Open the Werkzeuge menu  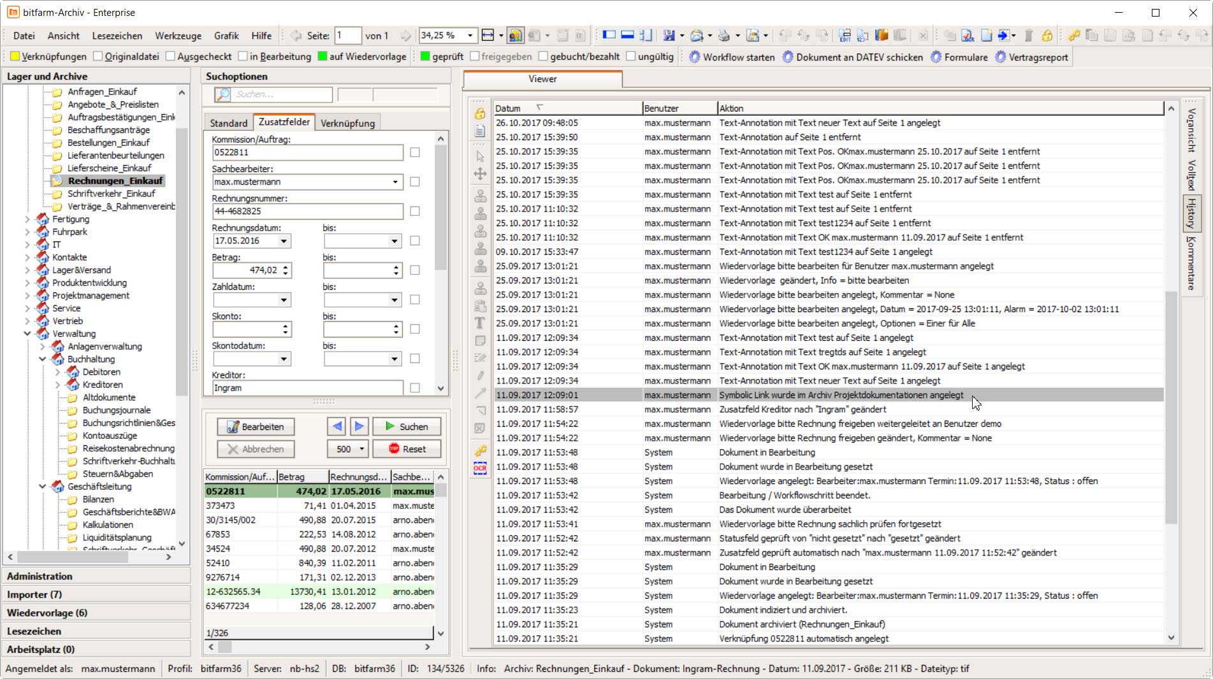178,36
